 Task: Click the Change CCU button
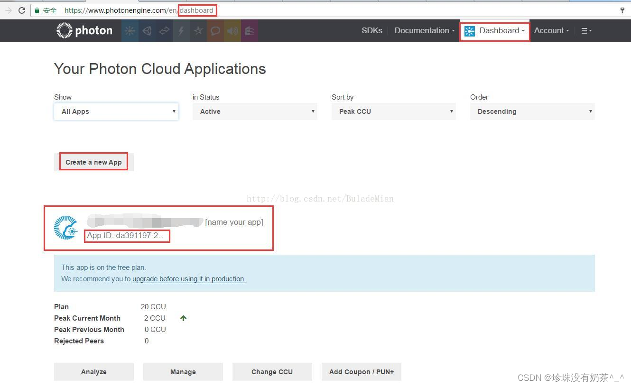(272, 372)
